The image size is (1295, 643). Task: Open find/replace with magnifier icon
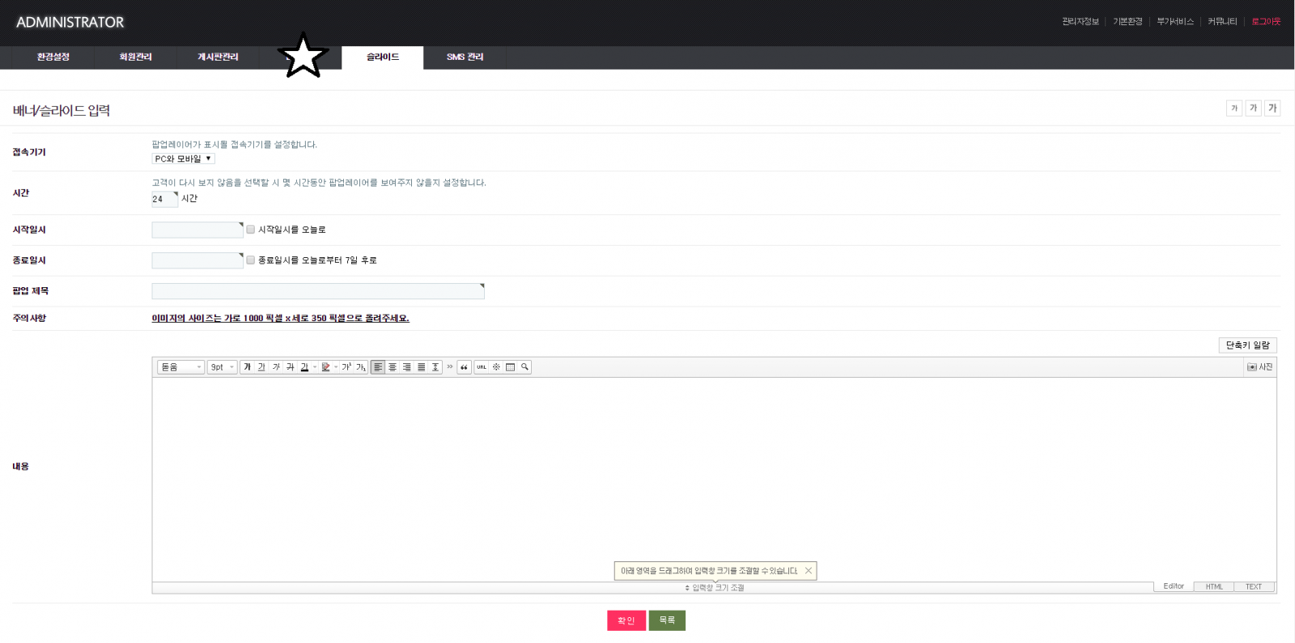click(x=524, y=367)
